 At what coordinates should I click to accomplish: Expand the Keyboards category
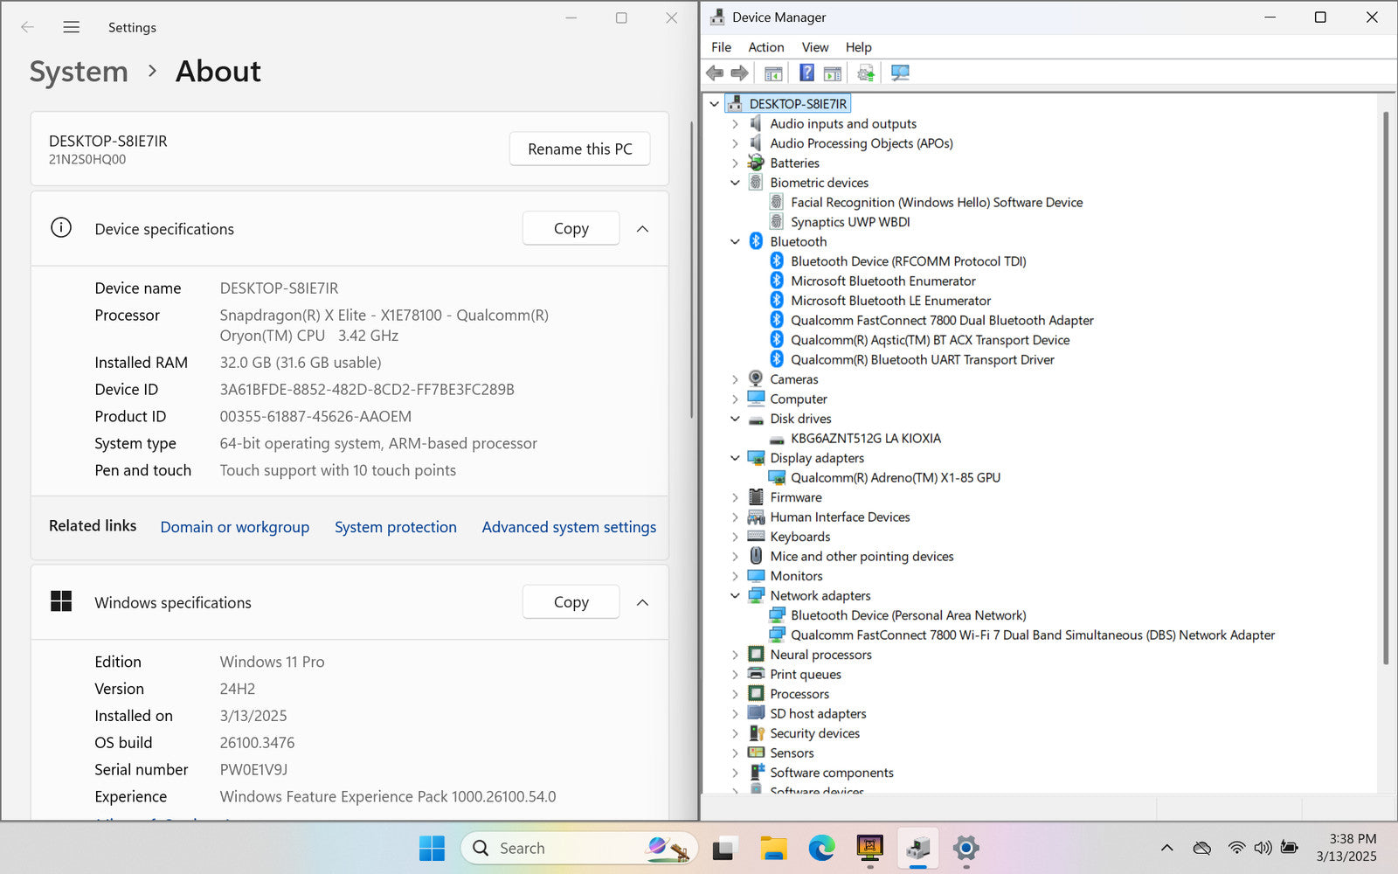coord(735,537)
